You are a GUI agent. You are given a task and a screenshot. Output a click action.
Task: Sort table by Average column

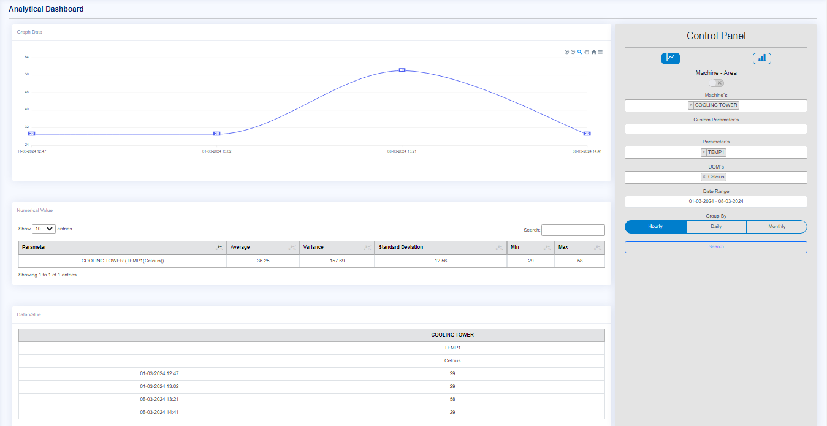(263, 248)
